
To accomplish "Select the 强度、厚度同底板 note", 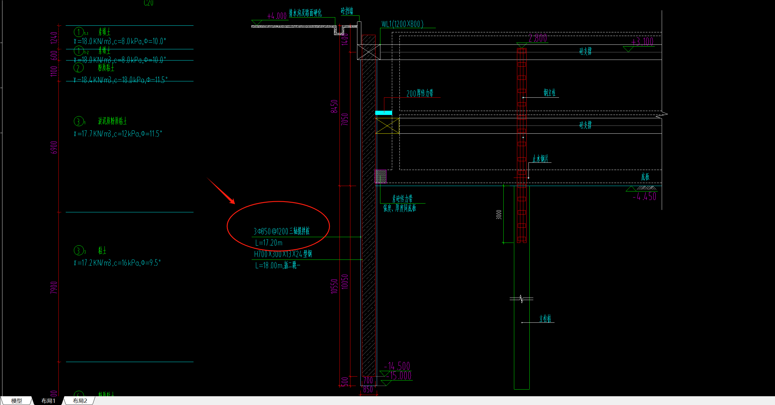I will coord(400,208).
